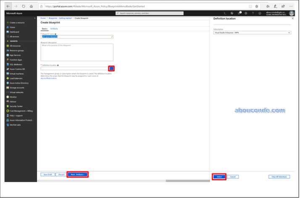Select the Basics tab
This screenshot has height=198, width=300.
pos(45,29)
